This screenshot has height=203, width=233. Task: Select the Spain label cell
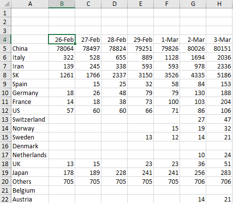tap(30, 84)
